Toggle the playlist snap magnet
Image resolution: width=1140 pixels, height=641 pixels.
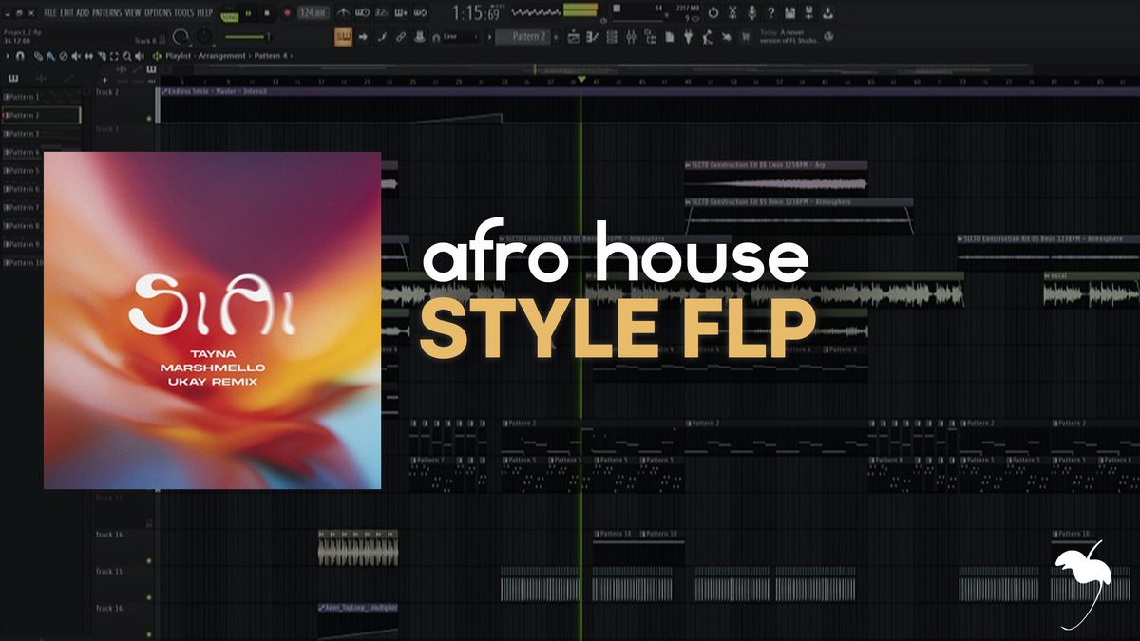click(x=20, y=56)
